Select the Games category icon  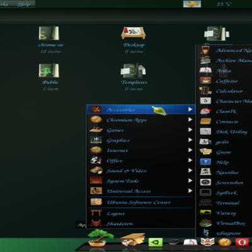pos(96,130)
